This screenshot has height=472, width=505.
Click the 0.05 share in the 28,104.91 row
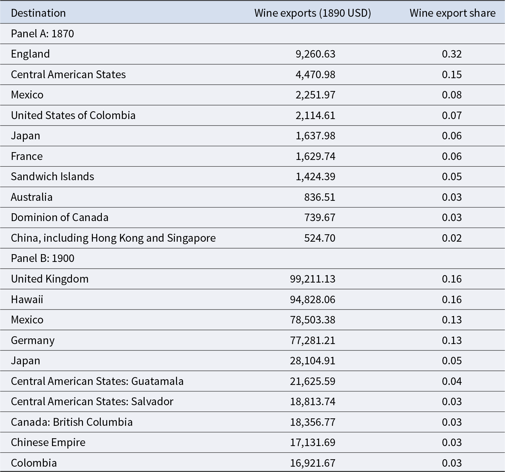[452, 361]
